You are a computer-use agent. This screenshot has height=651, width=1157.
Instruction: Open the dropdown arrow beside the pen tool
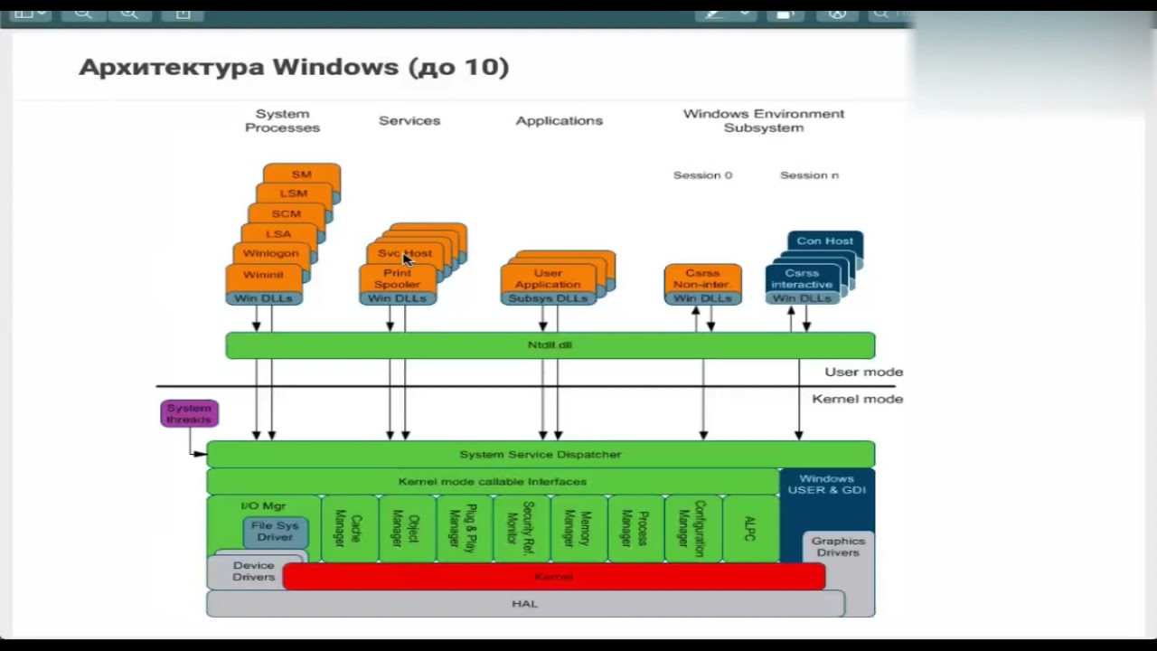click(x=745, y=13)
